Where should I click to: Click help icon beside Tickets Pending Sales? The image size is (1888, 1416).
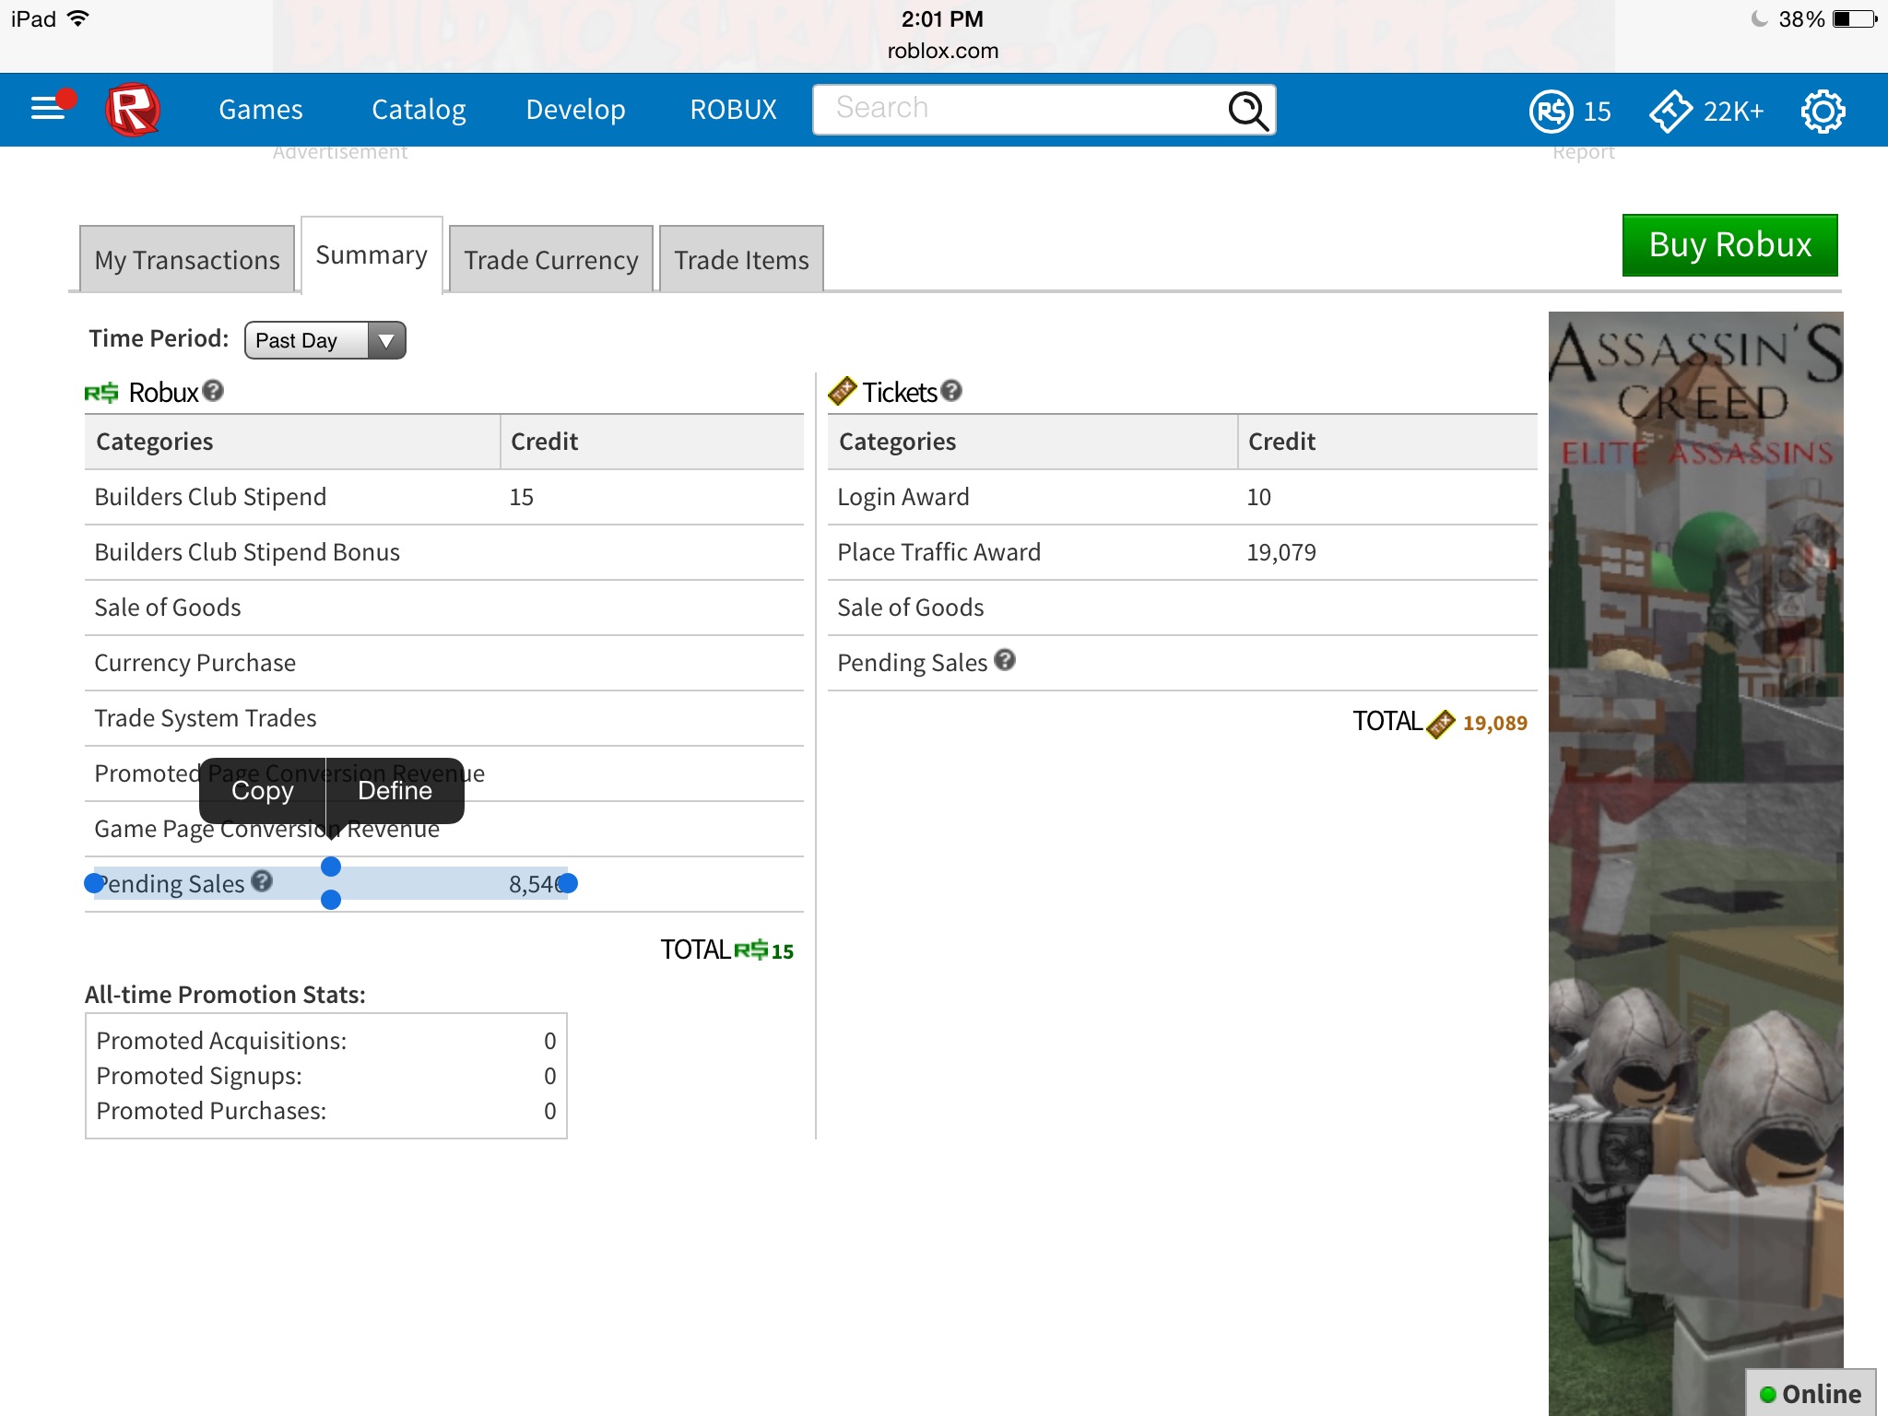(x=1005, y=660)
